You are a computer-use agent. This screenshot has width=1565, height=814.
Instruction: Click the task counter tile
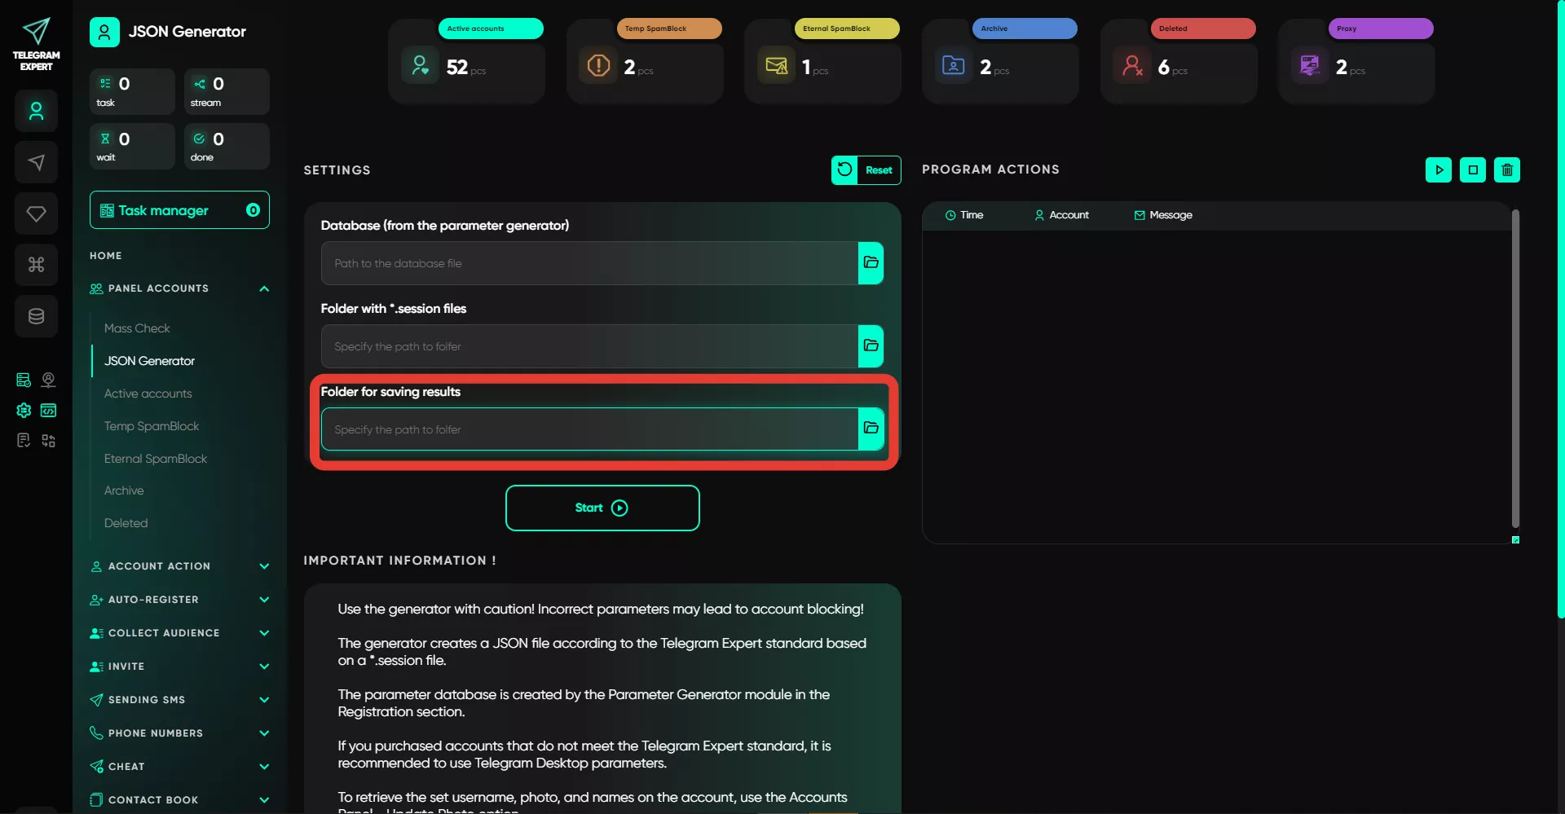point(132,91)
